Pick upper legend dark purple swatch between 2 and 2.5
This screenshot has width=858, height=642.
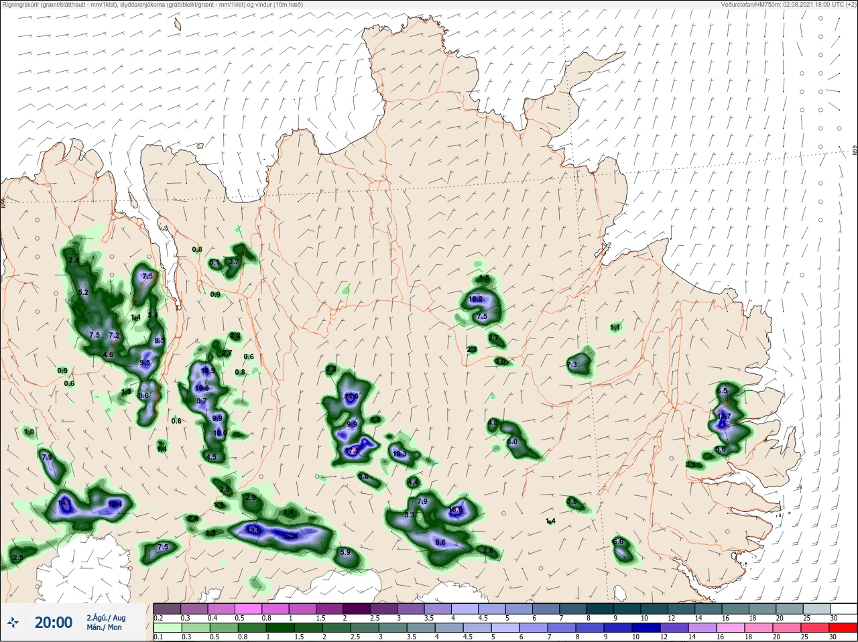(x=357, y=608)
